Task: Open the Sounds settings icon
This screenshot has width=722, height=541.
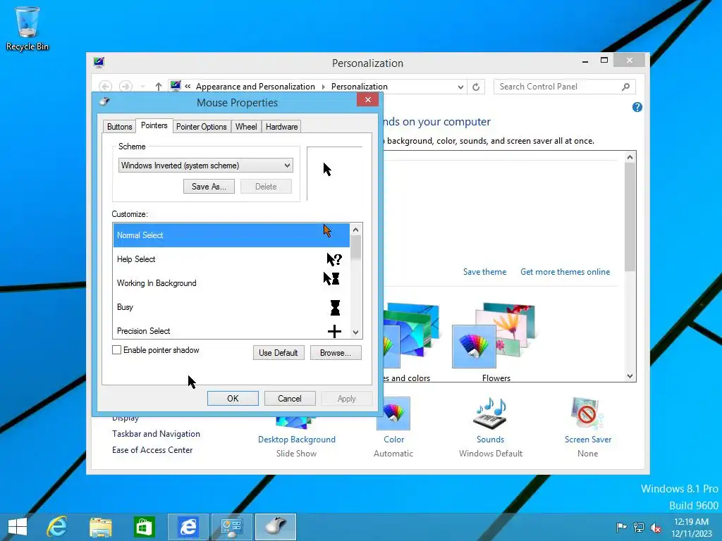Action: pos(490,413)
